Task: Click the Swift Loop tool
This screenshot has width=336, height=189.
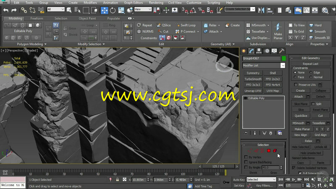Action: click(x=185, y=25)
